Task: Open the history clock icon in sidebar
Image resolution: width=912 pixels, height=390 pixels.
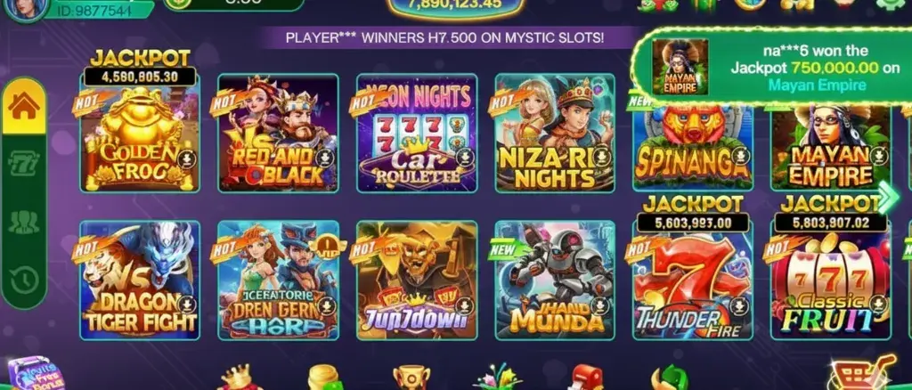Action: click(24, 280)
